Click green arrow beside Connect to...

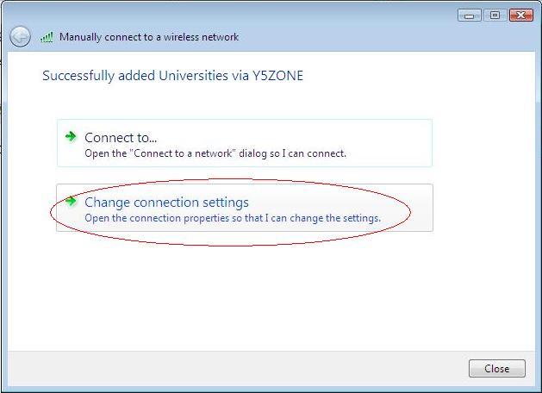pyautogui.click(x=71, y=136)
